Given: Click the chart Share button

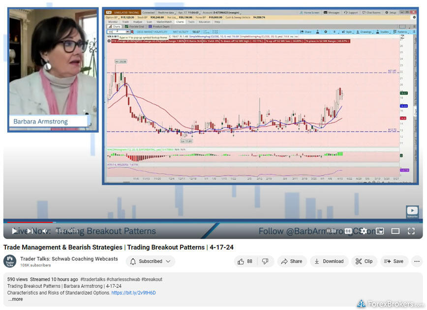Looking at the screenshot, I should click(306, 32).
